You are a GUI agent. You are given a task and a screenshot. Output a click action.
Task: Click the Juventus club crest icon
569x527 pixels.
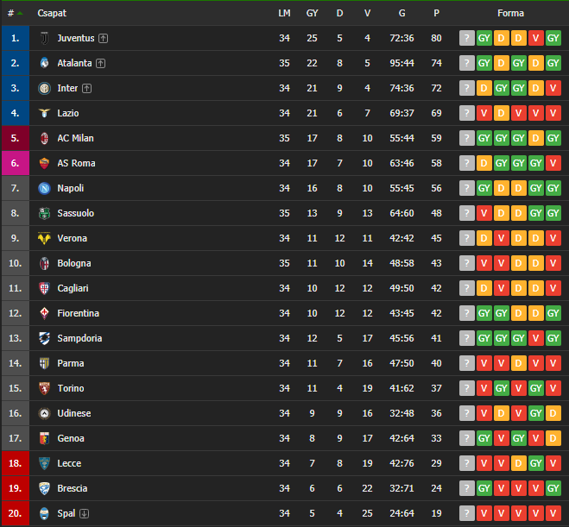44,38
